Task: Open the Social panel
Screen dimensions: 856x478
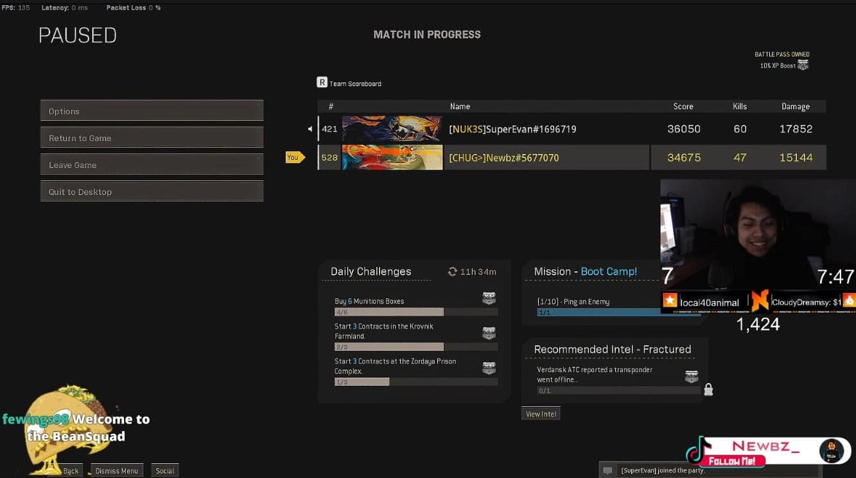Action: tap(164, 470)
